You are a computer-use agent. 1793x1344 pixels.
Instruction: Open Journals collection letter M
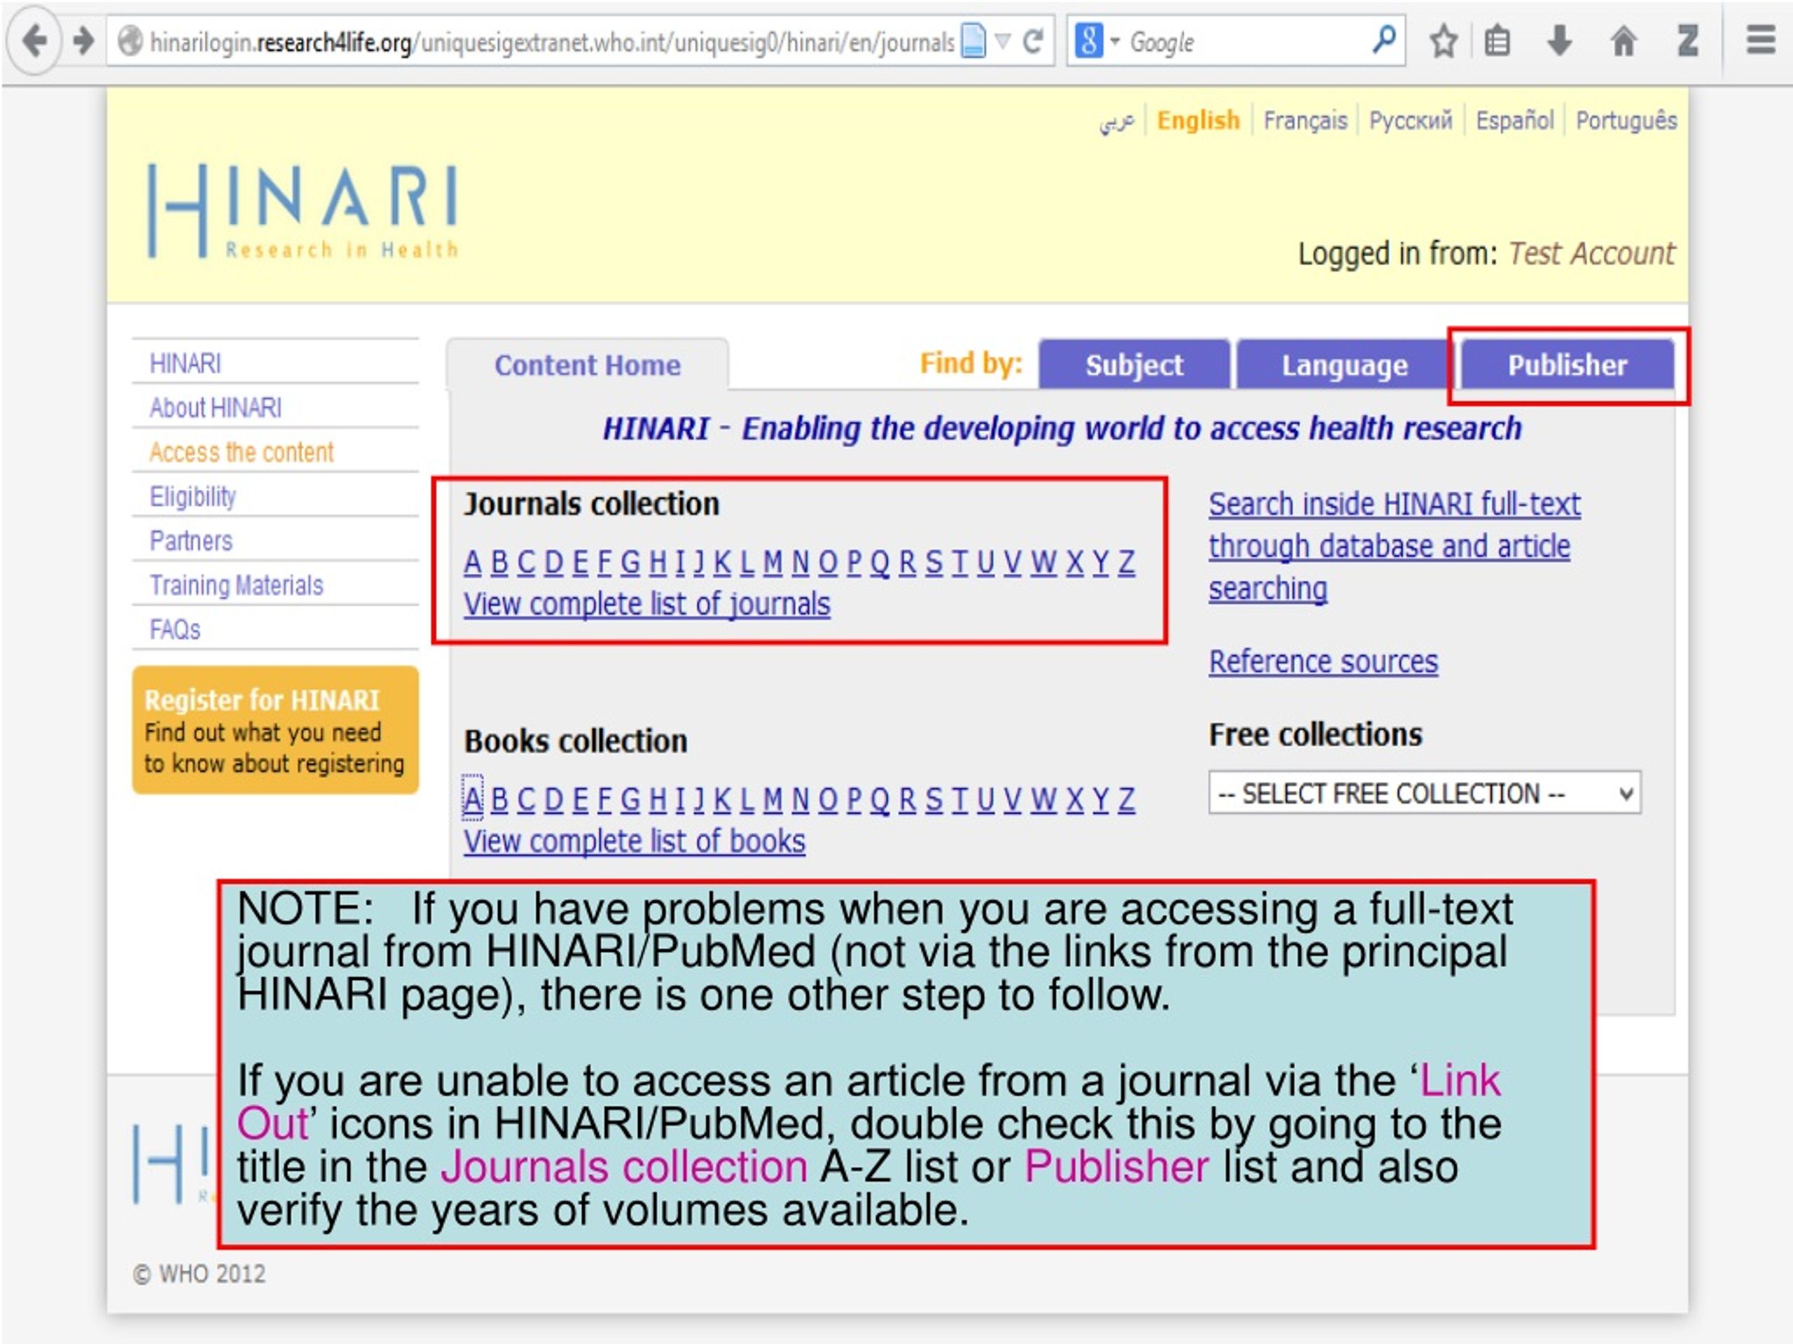tap(773, 561)
